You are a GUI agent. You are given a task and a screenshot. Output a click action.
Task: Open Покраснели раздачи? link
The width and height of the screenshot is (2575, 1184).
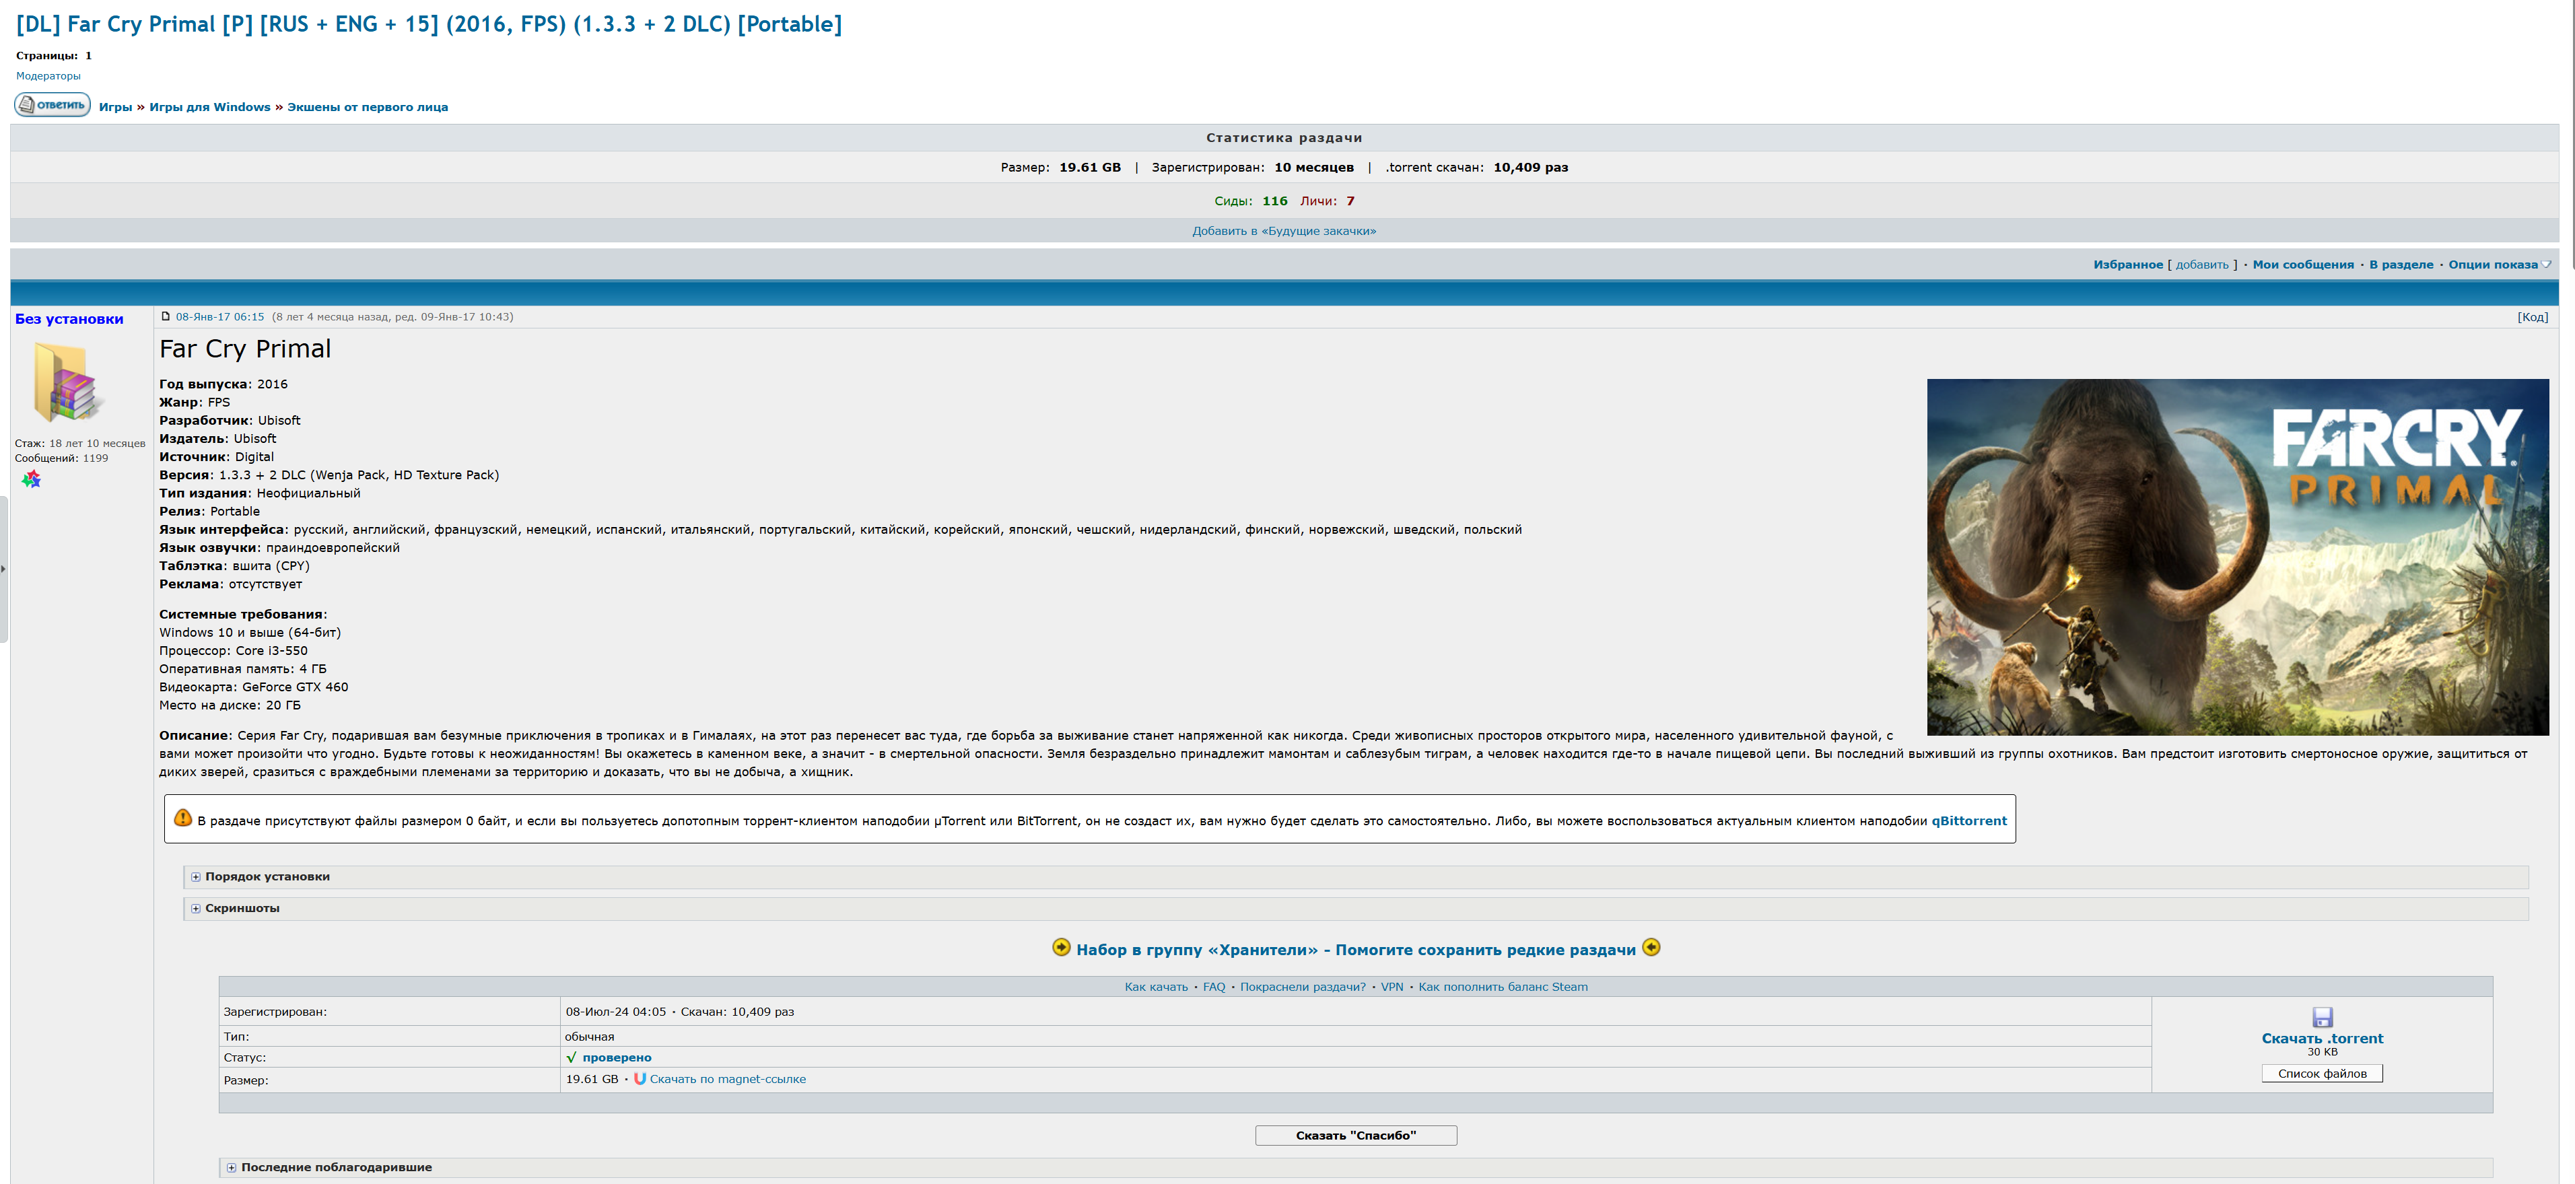(1303, 987)
